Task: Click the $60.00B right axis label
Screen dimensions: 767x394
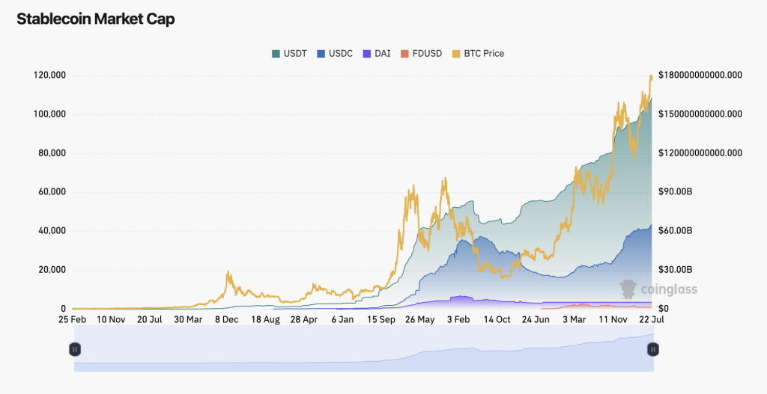Action: 676,230
